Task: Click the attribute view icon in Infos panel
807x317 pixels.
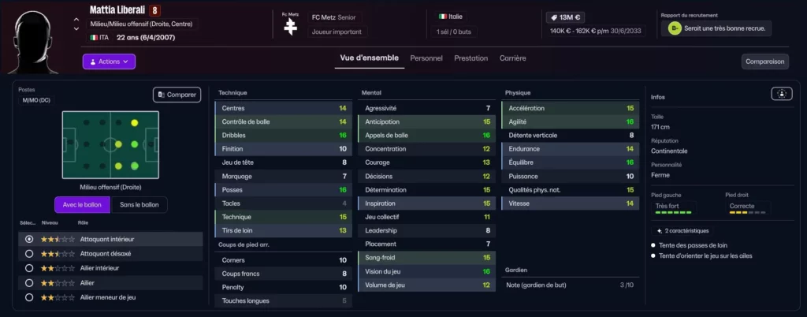Action: click(x=781, y=94)
